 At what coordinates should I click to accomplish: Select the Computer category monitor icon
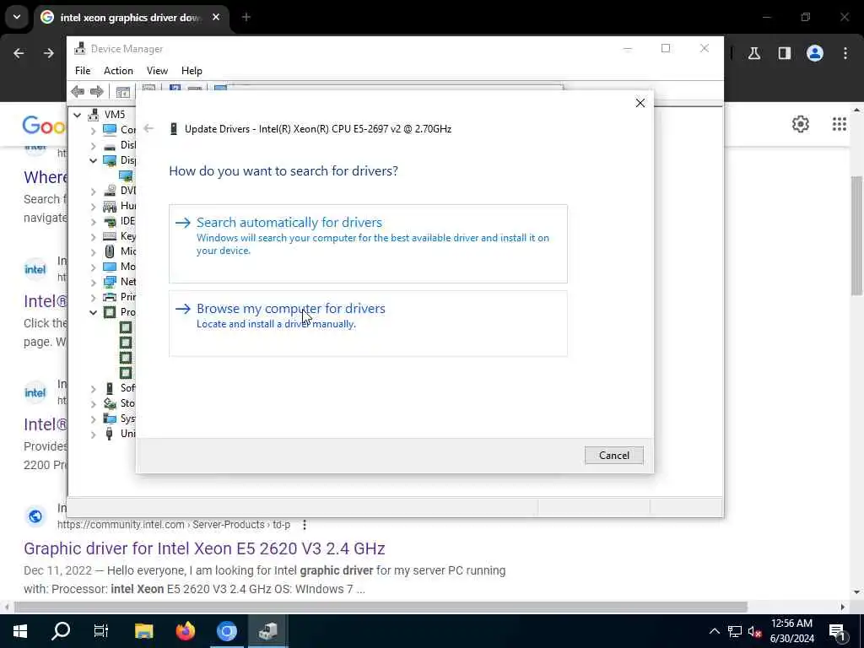point(111,129)
